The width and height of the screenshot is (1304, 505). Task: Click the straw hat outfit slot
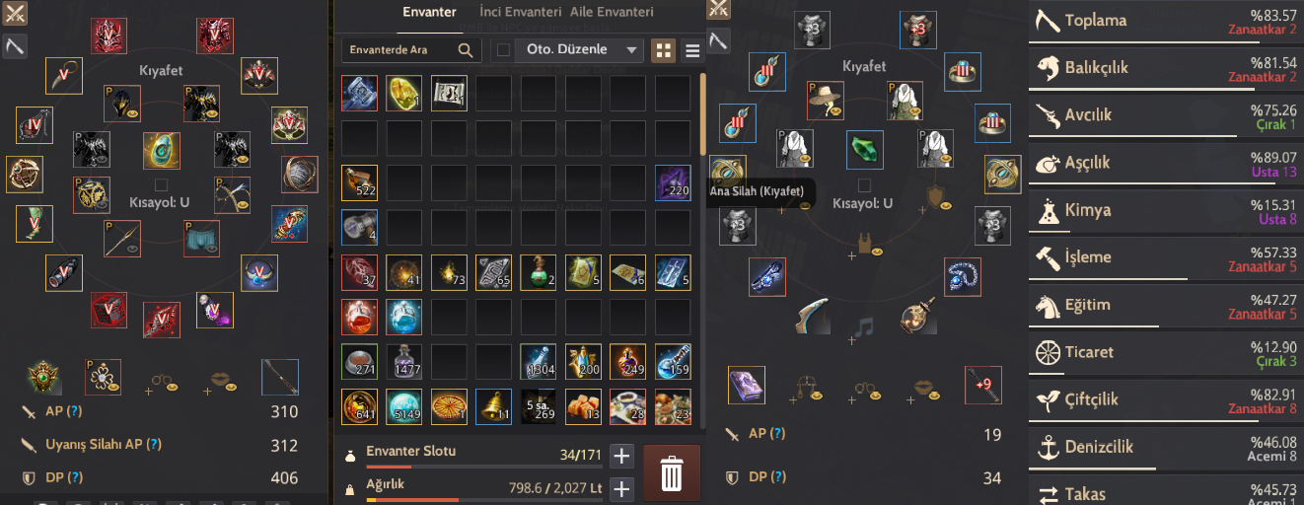click(825, 100)
